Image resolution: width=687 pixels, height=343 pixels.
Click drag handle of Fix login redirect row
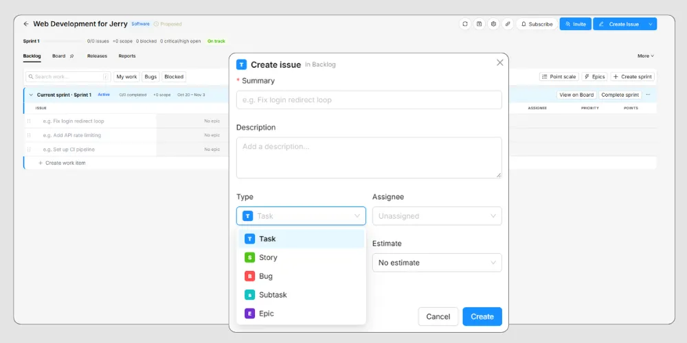point(29,121)
